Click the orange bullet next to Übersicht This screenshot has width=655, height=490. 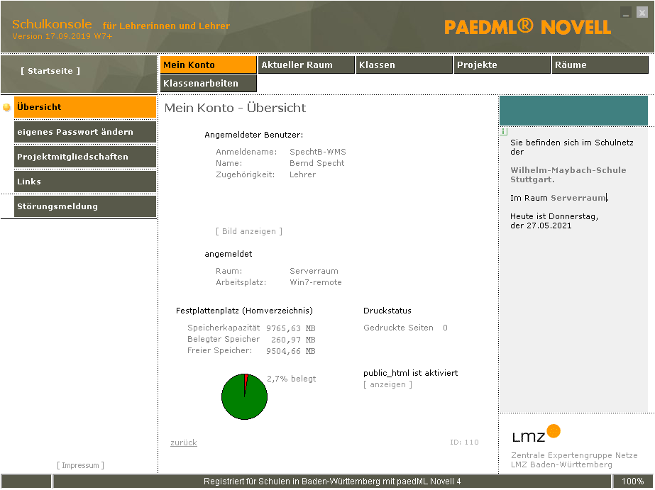(6, 107)
